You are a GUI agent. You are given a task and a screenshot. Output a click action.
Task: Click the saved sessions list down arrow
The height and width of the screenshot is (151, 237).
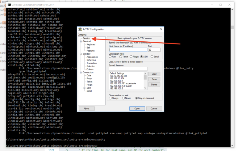(145, 88)
